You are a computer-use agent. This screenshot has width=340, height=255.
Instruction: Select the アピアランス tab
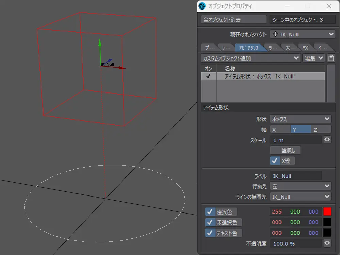[x=249, y=48]
